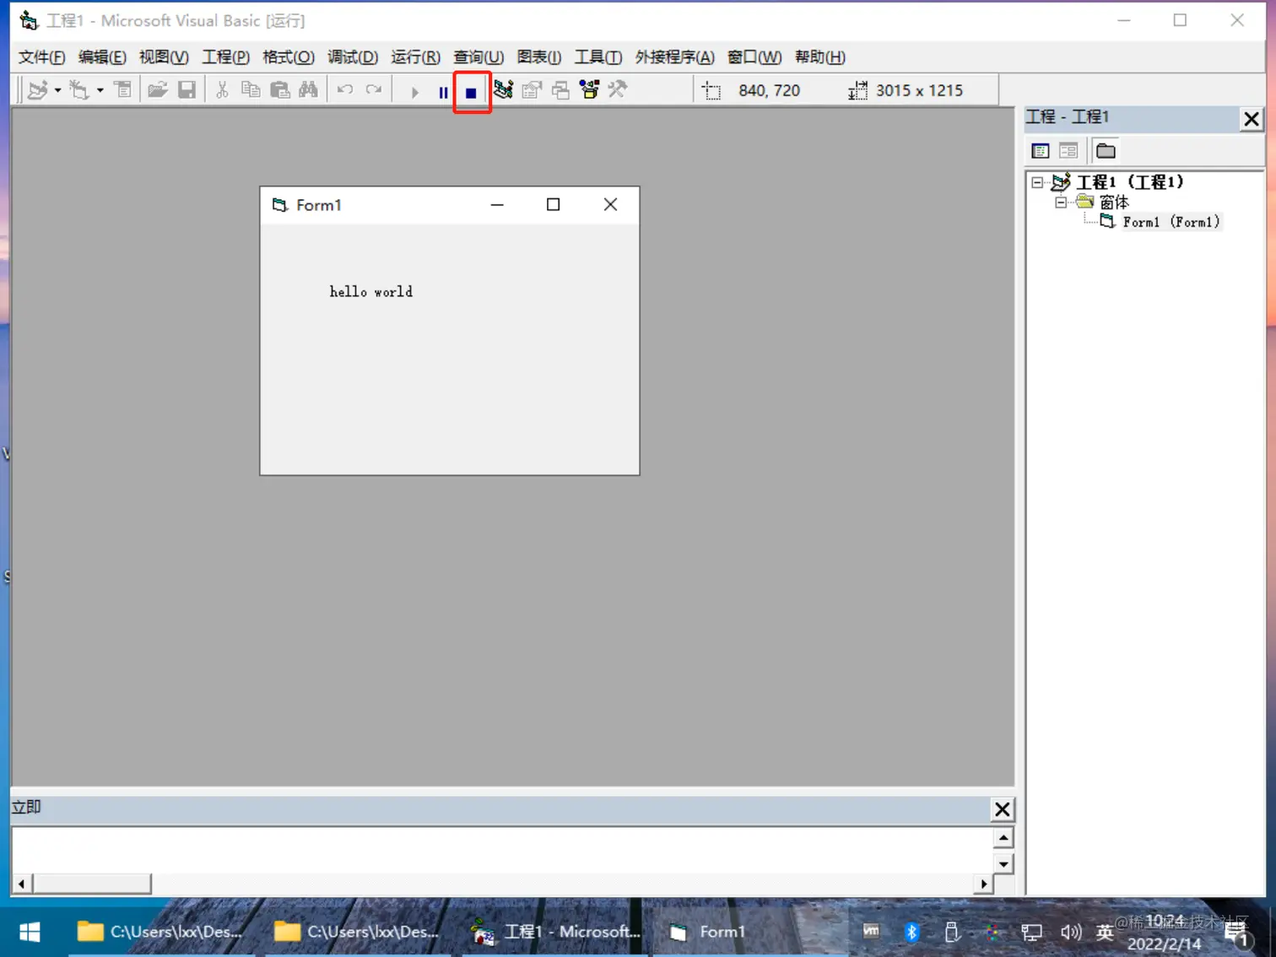This screenshot has width=1276, height=957.
Task: Open the 视图(V) menu
Action: coord(164,57)
